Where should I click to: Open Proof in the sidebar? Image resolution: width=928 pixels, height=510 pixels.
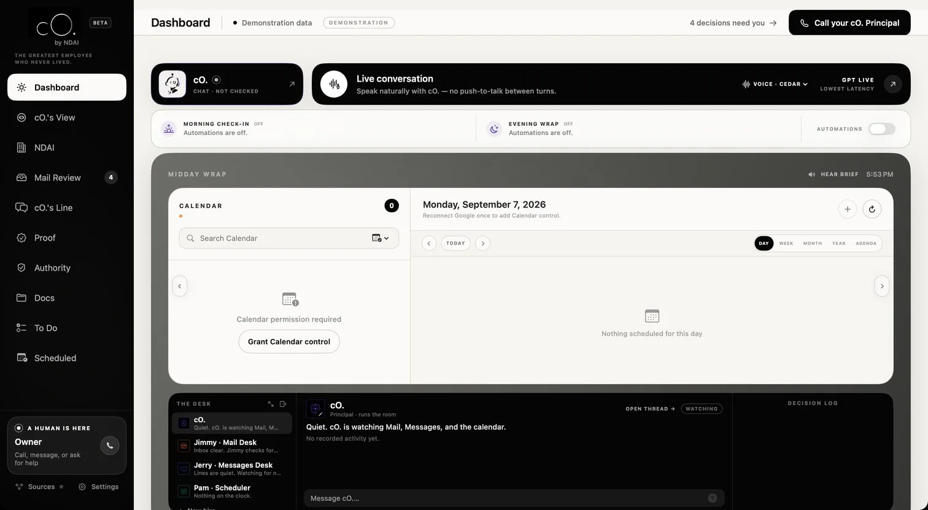pyautogui.click(x=67, y=238)
